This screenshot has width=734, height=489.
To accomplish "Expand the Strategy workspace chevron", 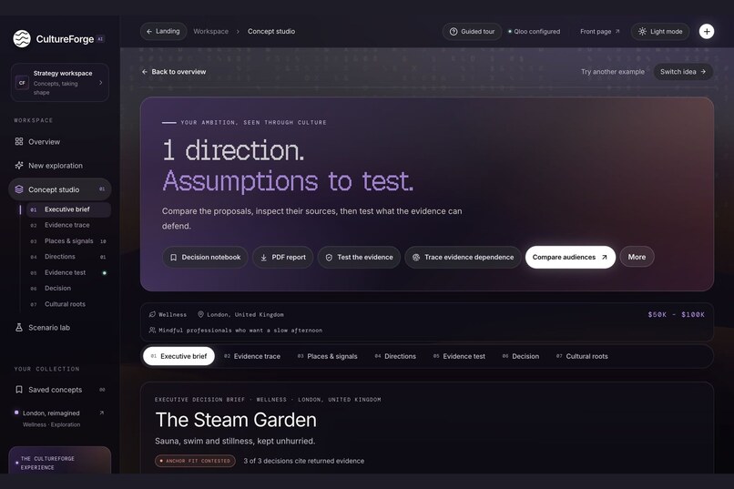I will coord(101,82).
